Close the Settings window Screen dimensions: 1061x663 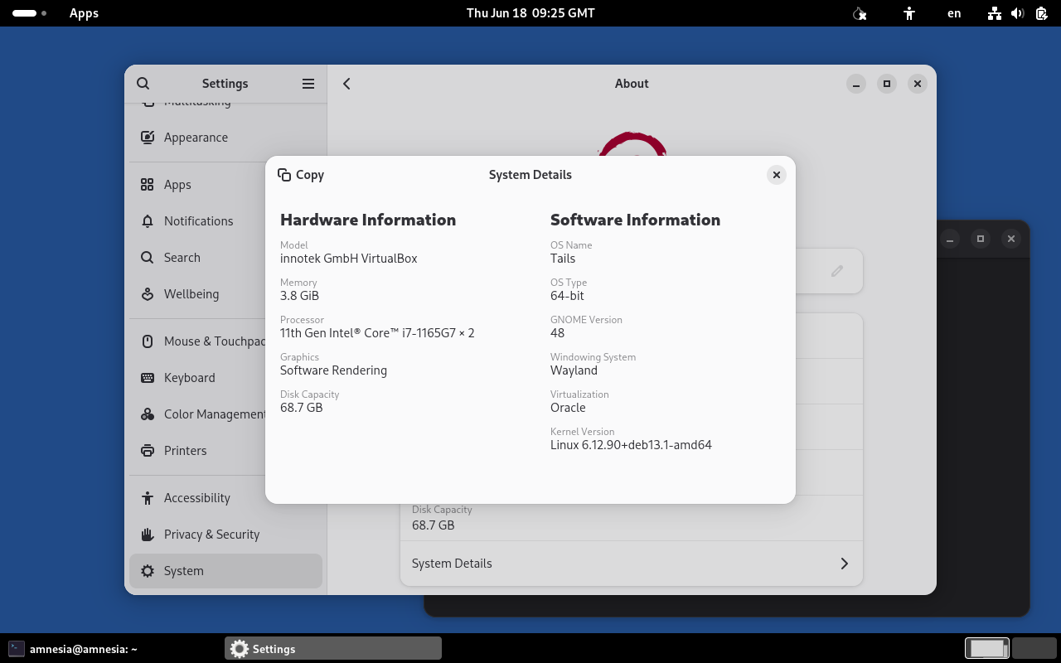coord(917,84)
